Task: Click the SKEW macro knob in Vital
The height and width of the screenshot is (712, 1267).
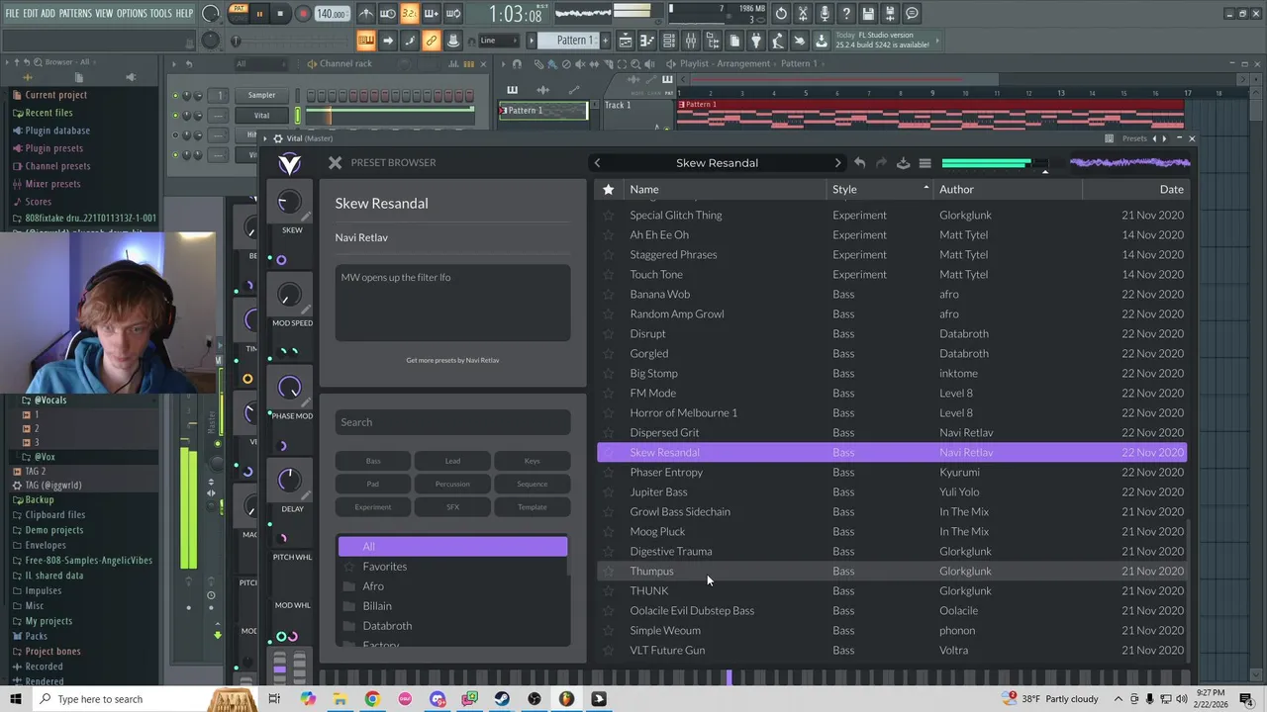Action: [289, 203]
